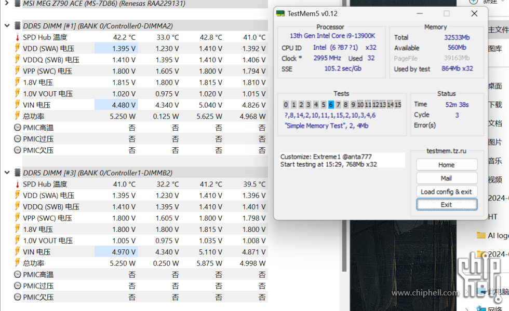Click lightning icon of DIMM #3 1.0V VOUT 电压

pos(18,241)
